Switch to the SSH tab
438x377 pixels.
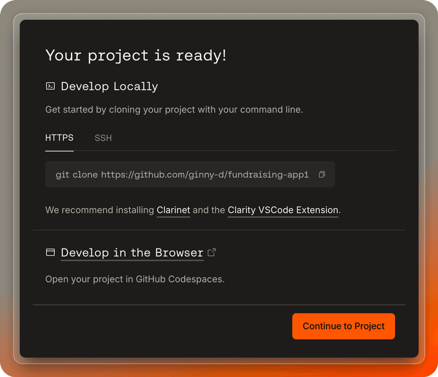coord(103,138)
